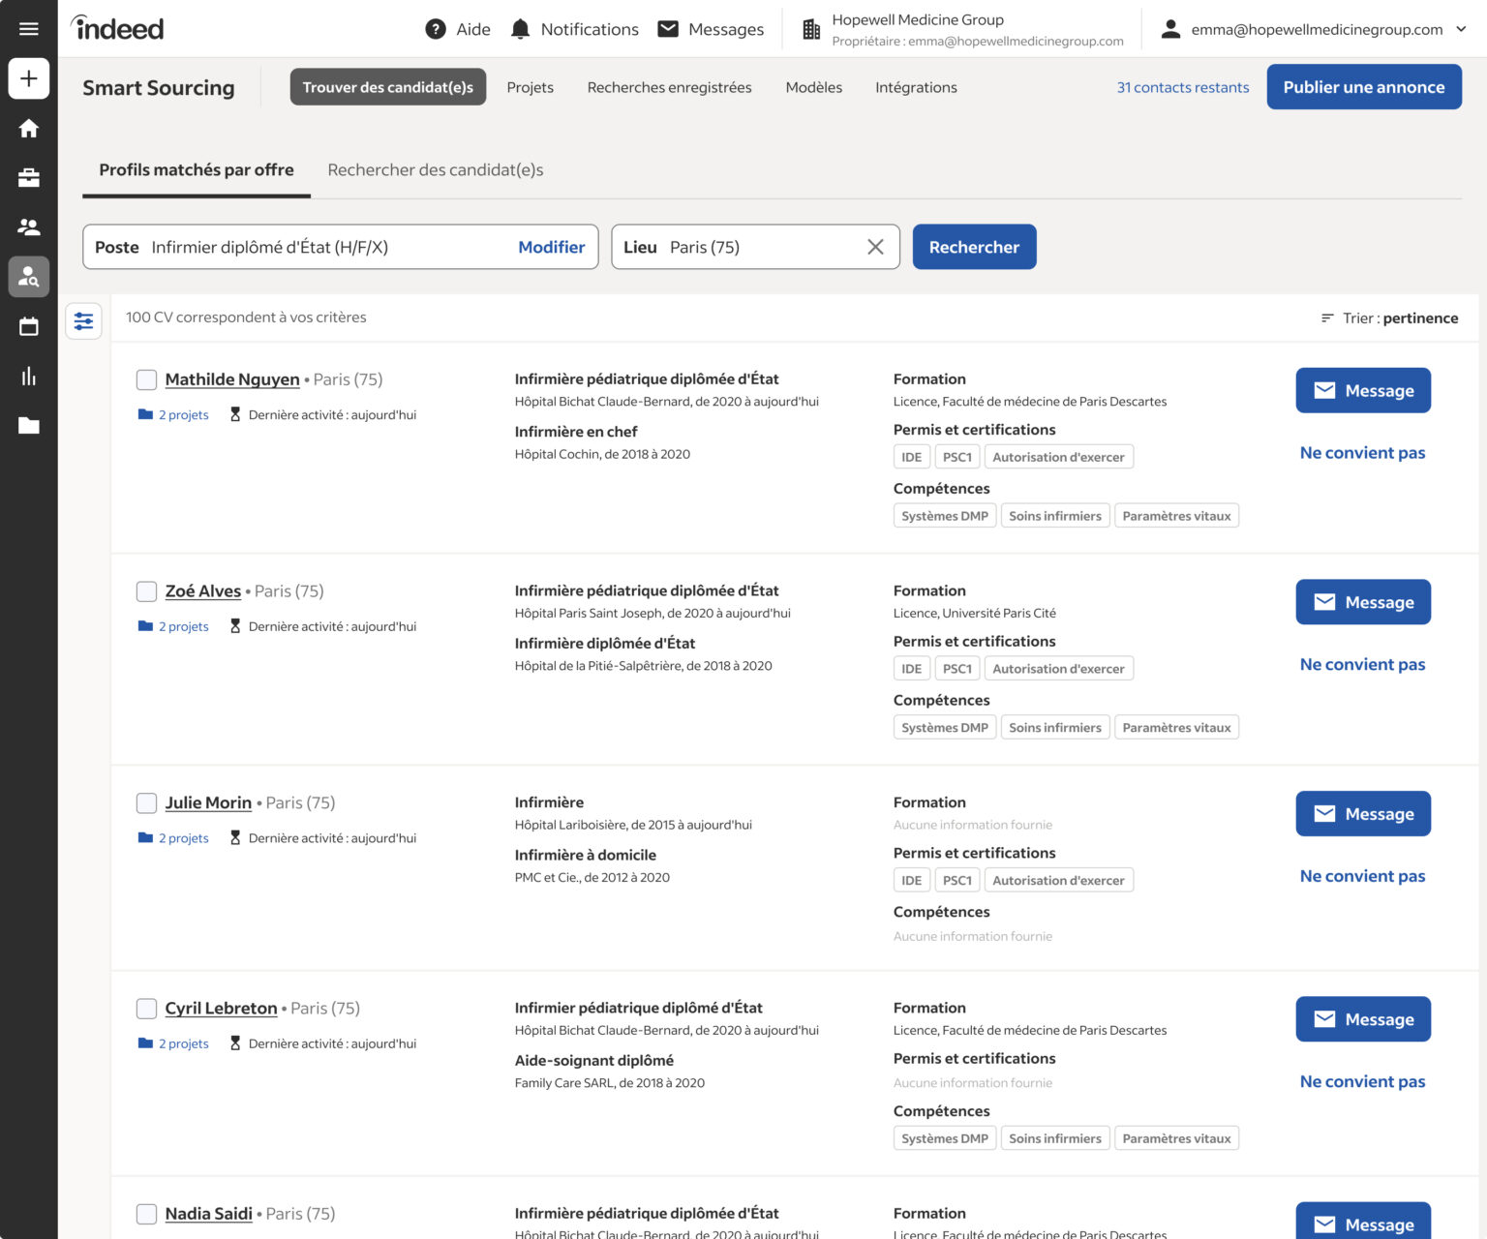Clear the Paris (75) location with the X
Viewport: 1487px width, 1239px height.
click(x=875, y=247)
